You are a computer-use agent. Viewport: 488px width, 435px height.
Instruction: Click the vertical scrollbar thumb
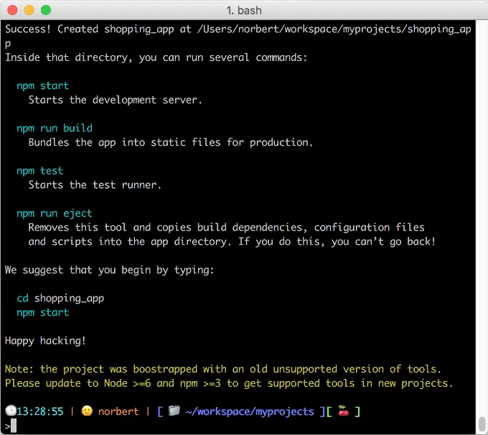click(482, 424)
